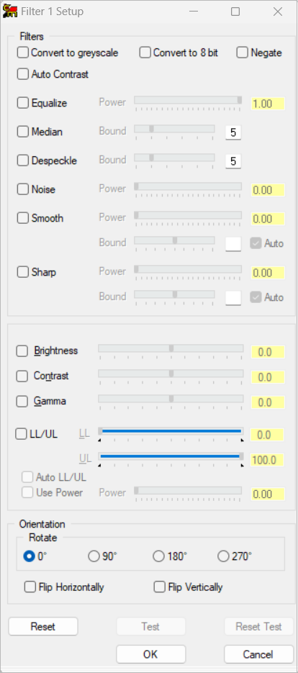Click the Reset button

coord(43,627)
